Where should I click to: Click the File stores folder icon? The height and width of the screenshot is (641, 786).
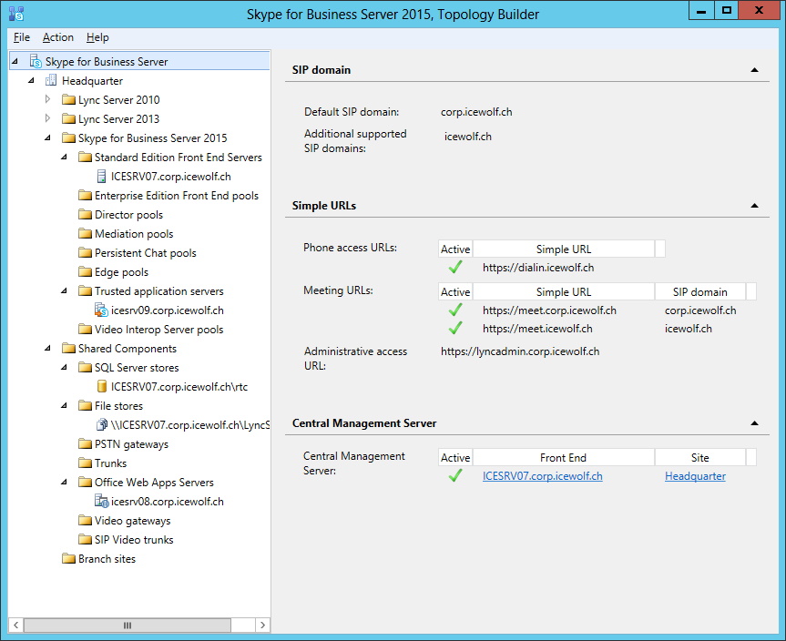(x=86, y=405)
